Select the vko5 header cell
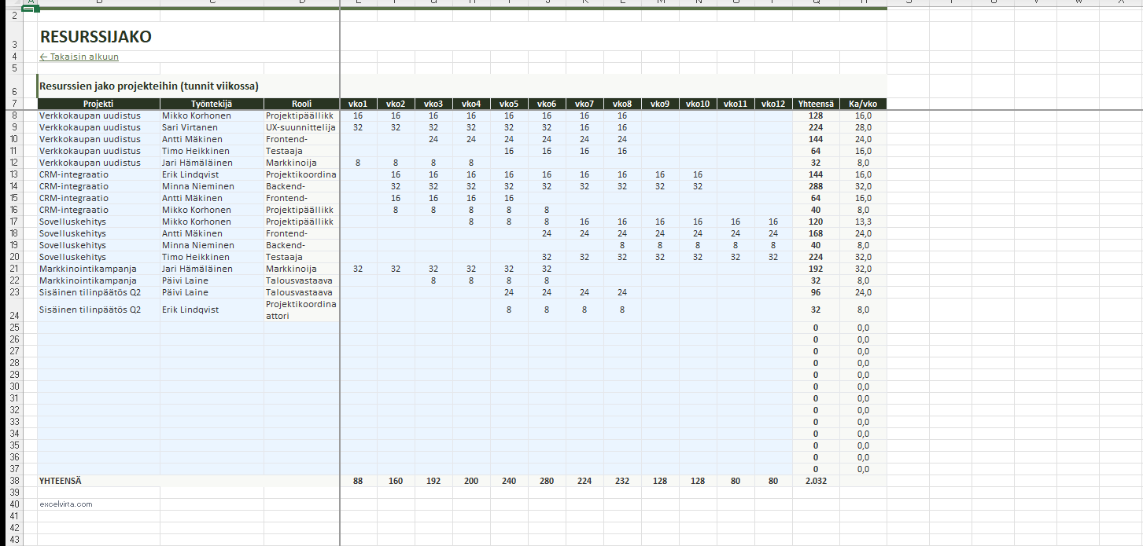Screen dimensions: 1143x546 pyautogui.click(x=509, y=104)
